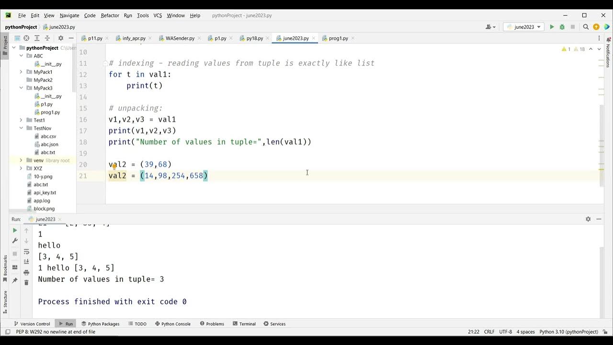Screen dimensions: 613x345
Task: Rerun june2023 in the Run panel
Action: 15,230
